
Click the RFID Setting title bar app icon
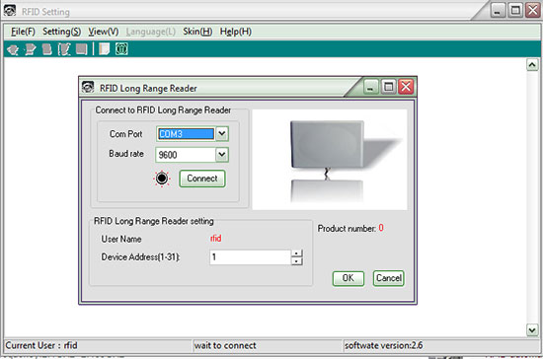tap(10, 11)
